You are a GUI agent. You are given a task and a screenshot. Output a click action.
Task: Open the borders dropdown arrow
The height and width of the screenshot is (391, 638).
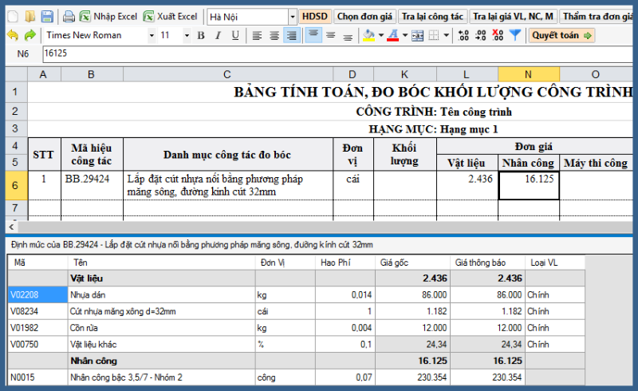pyautogui.click(x=447, y=35)
